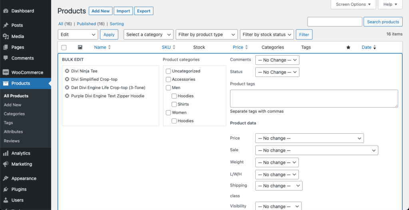Click the Products archive box icon

(6, 83)
